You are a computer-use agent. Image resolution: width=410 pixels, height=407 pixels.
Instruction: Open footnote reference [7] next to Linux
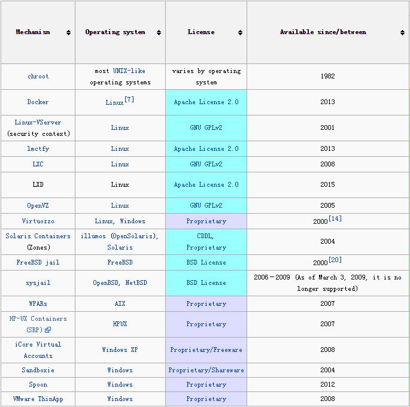pyautogui.click(x=129, y=99)
